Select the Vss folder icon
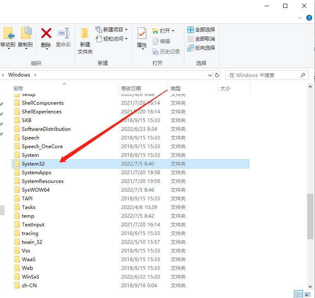The height and width of the screenshot is (298, 315). [x=17, y=251]
